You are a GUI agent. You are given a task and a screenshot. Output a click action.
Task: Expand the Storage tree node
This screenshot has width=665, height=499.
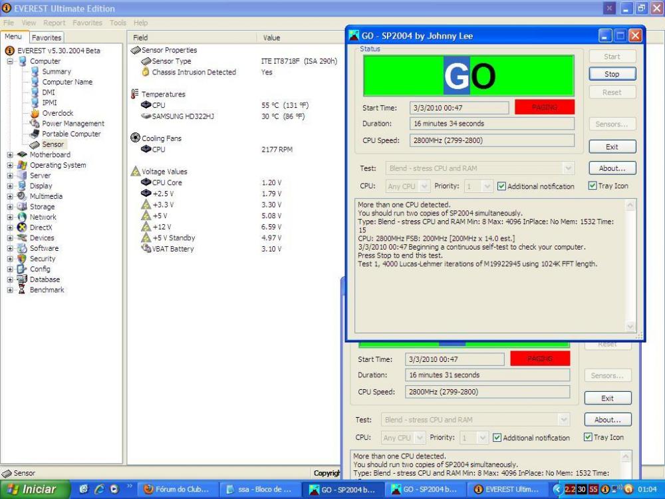tap(10, 207)
